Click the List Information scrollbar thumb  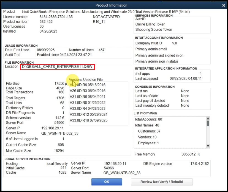click(x=208, y=123)
